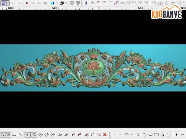Toggle the coordinate axis display button
The height and width of the screenshot is (139, 186).
point(33,135)
